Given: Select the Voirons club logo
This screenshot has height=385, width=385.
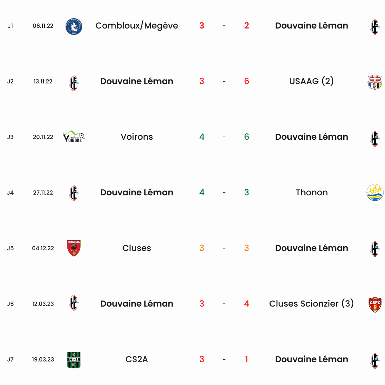Looking at the screenshot, I should (x=74, y=137).
